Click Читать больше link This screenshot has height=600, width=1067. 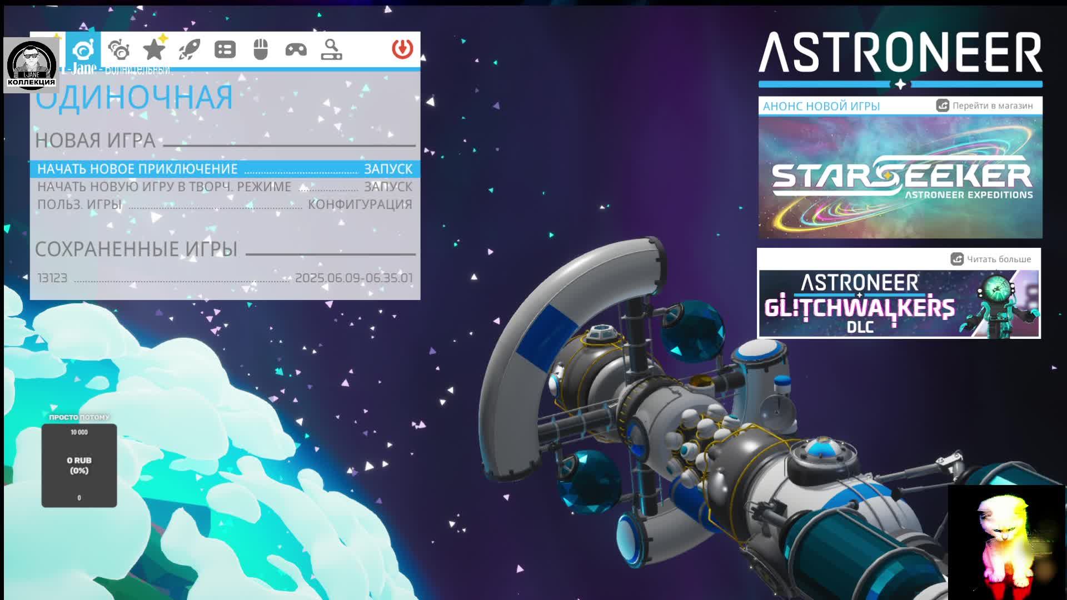[991, 259]
